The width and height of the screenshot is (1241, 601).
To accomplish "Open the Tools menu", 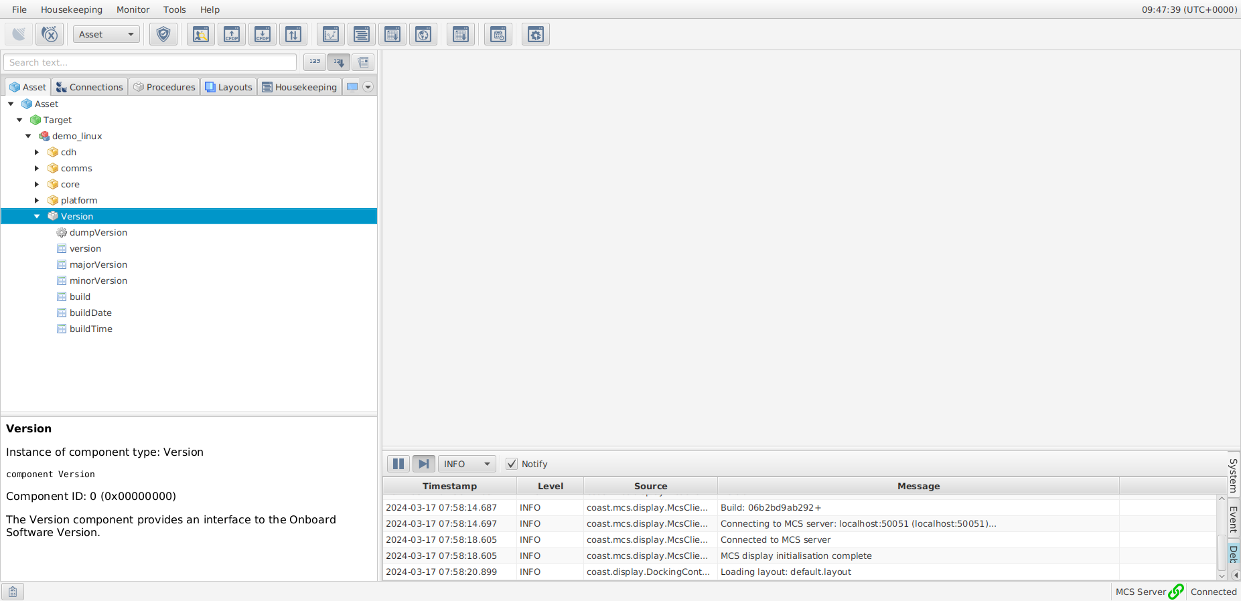I will 174,9.
